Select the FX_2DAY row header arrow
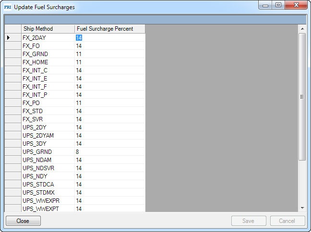This screenshot has width=311, height=232. coord(13,37)
